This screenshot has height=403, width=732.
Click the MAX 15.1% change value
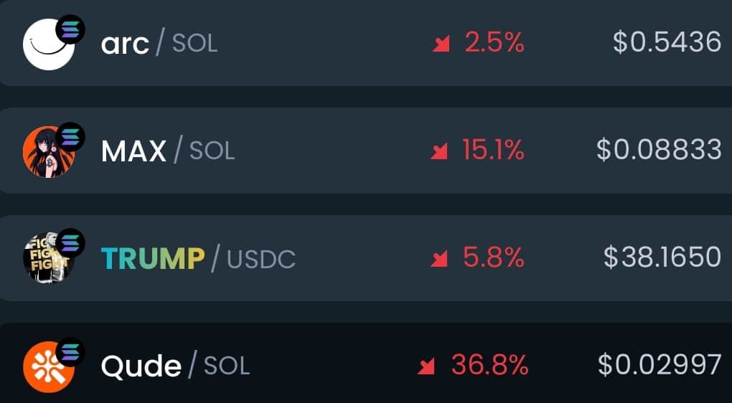coord(493,150)
